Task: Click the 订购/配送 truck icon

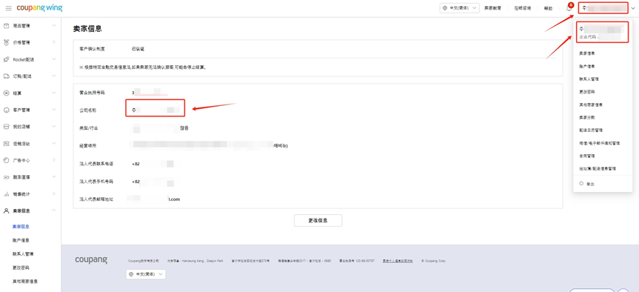Action: (x=6, y=76)
